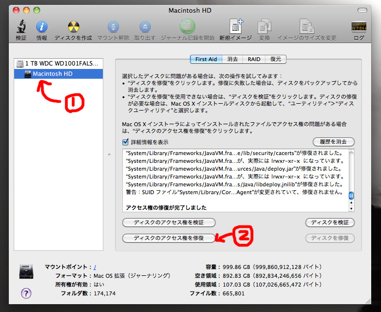381x312 pixels.
Task: Click the 取り出す eject toolbar icon
Action: click(x=145, y=27)
